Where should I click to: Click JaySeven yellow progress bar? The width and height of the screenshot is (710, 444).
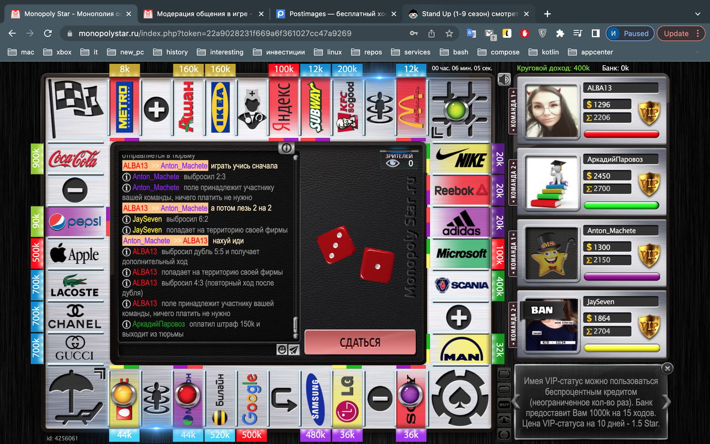click(x=621, y=348)
